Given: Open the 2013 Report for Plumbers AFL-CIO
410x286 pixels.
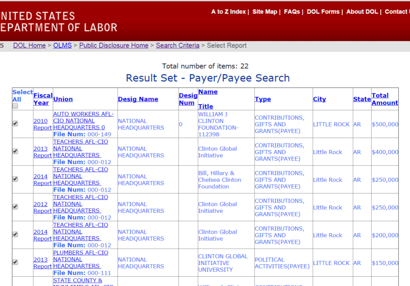Looking at the screenshot, I should (43, 263).
